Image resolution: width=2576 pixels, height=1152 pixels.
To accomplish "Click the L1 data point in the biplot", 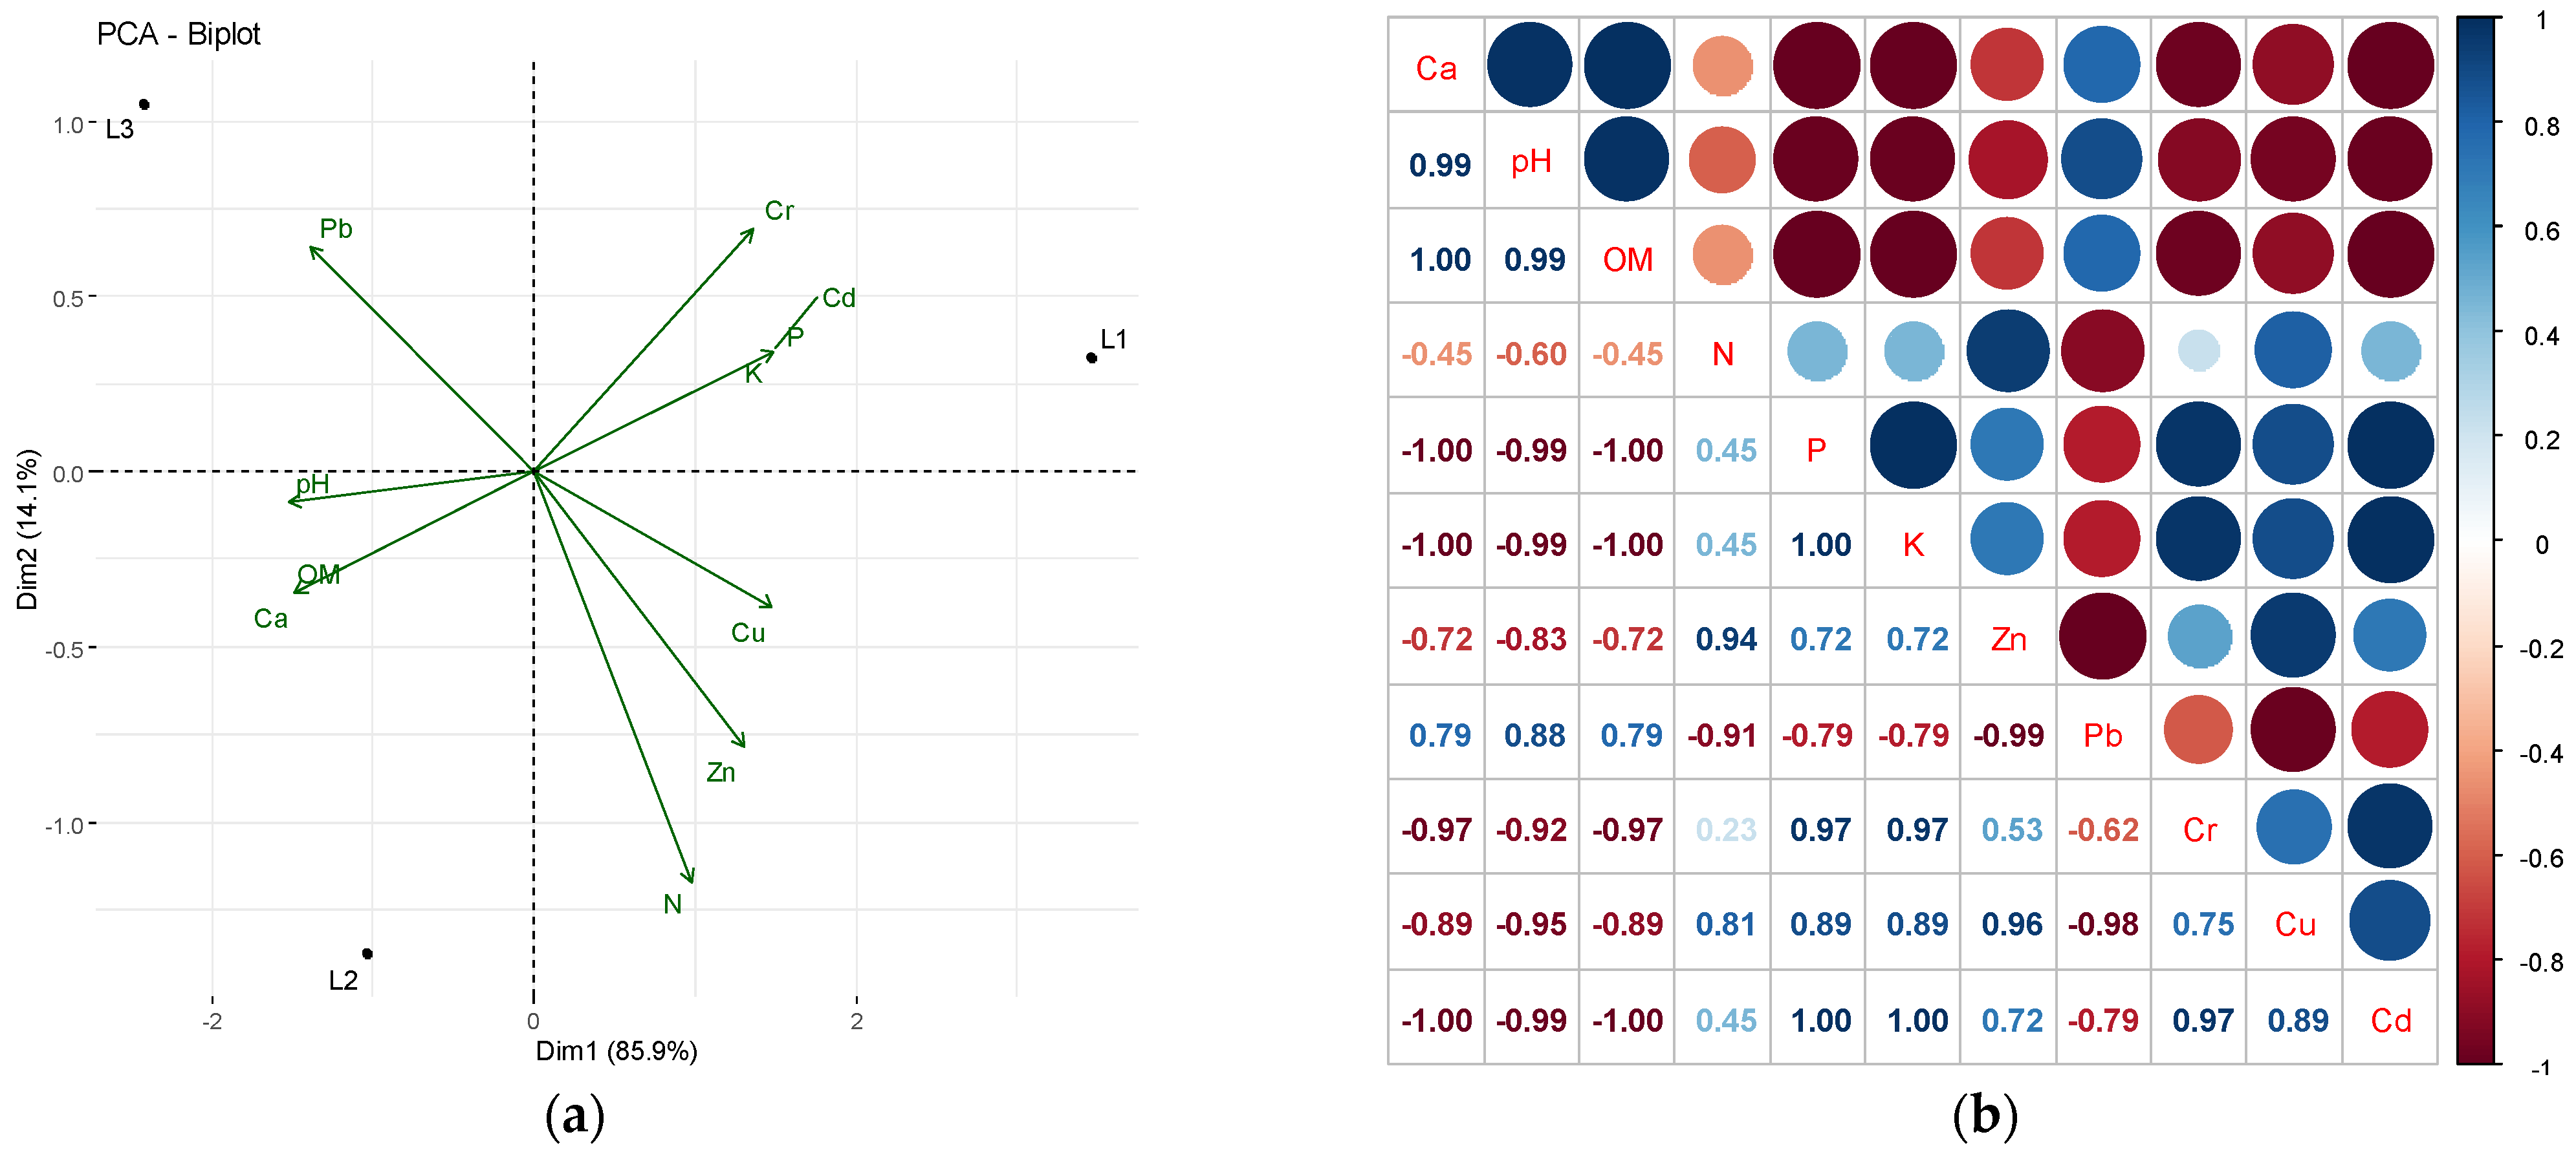I will [1091, 357].
